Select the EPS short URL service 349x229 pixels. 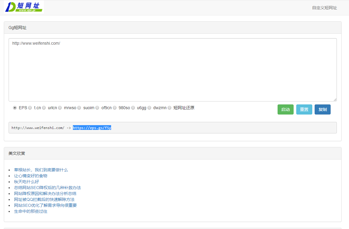(x=15, y=108)
